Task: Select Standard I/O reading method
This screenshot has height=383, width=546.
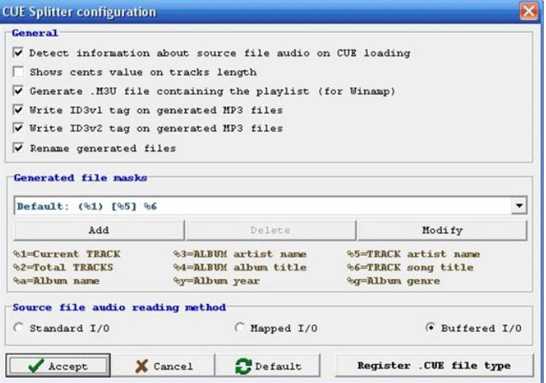Action: 19,328
